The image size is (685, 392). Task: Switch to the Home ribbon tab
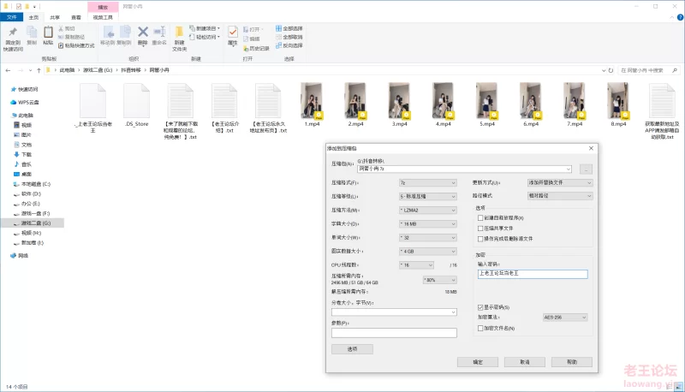tap(33, 17)
